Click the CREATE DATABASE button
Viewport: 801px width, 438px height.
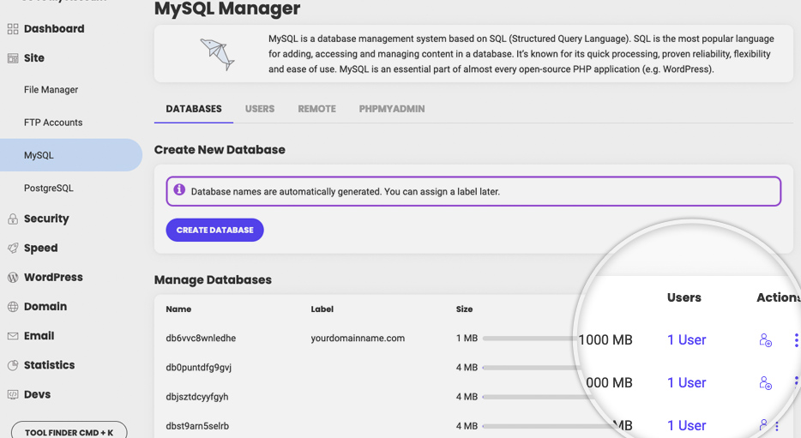click(214, 231)
